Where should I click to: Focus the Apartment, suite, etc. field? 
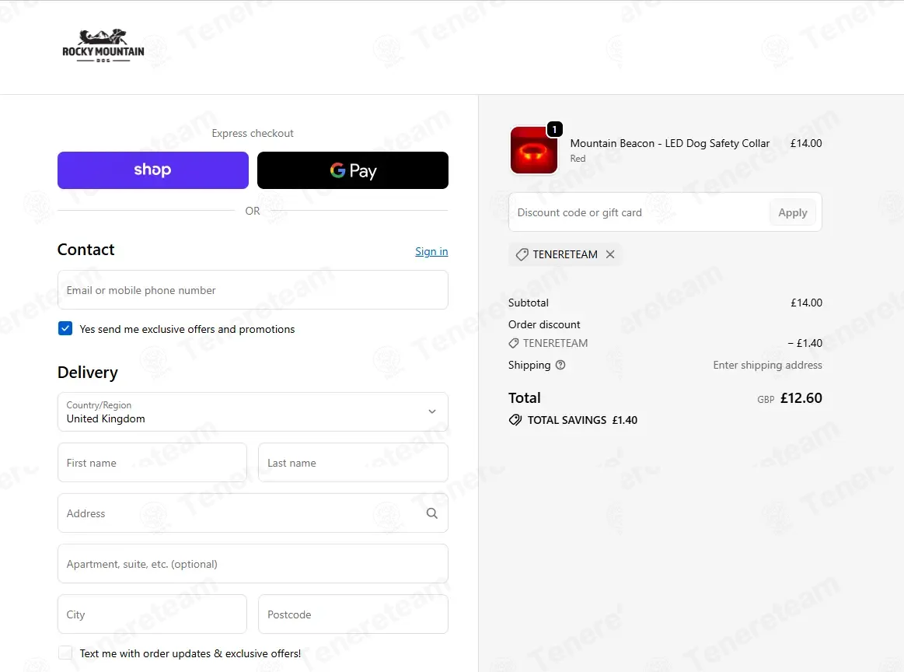[x=253, y=564]
